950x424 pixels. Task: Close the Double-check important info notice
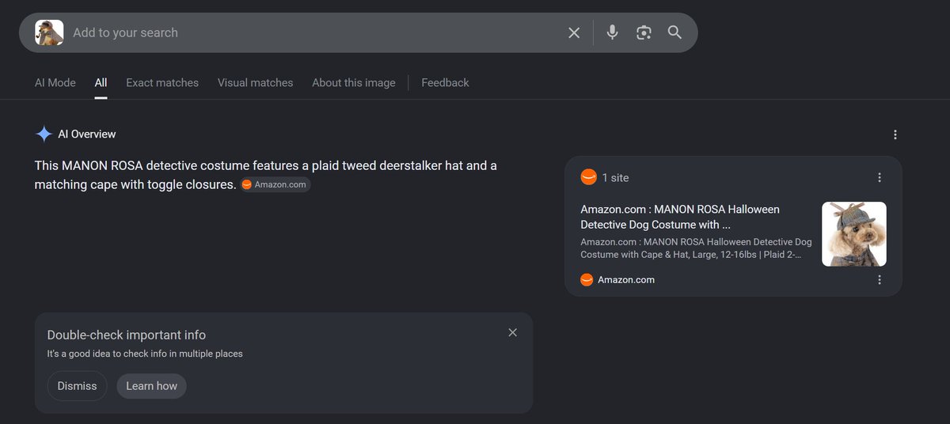[512, 332]
